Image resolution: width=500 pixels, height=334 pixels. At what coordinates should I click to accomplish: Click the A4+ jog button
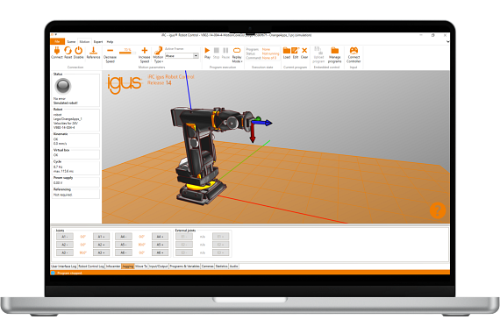point(160,237)
